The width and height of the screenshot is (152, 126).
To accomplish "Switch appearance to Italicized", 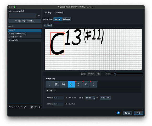I will 66,19.
